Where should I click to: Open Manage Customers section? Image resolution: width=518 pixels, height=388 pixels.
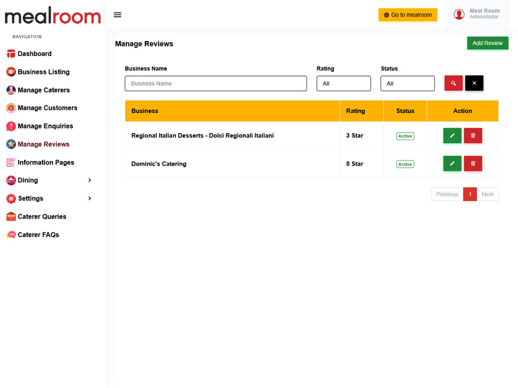coord(47,108)
